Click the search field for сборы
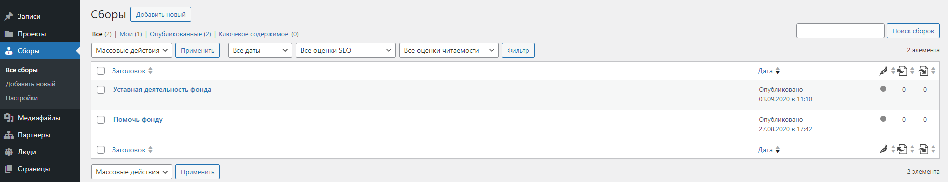Screen dimensions: 948x182 (840, 31)
